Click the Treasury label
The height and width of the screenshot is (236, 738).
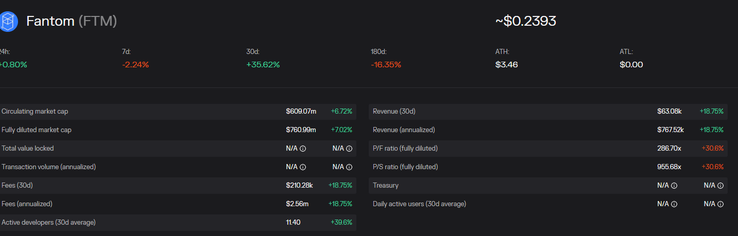click(386, 186)
